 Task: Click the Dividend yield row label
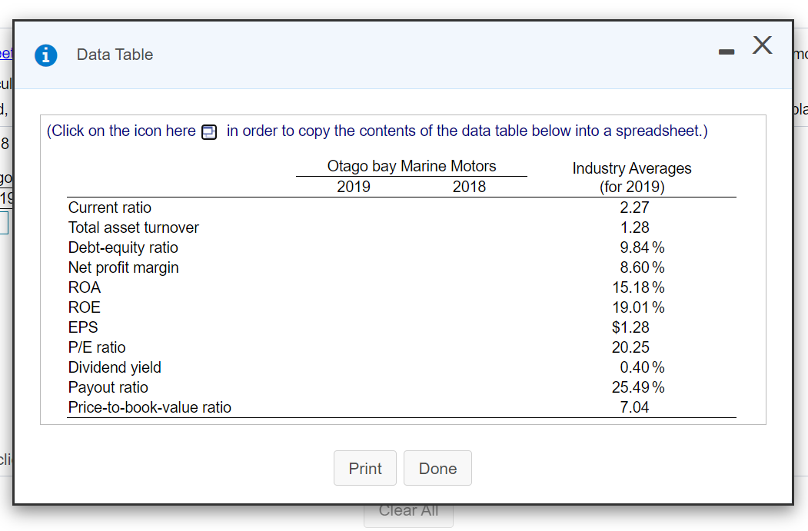click(x=115, y=367)
